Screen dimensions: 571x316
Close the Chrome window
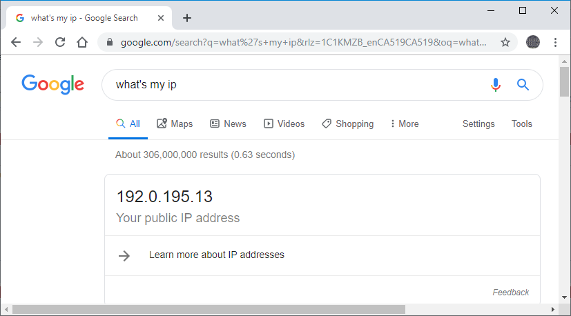554,11
